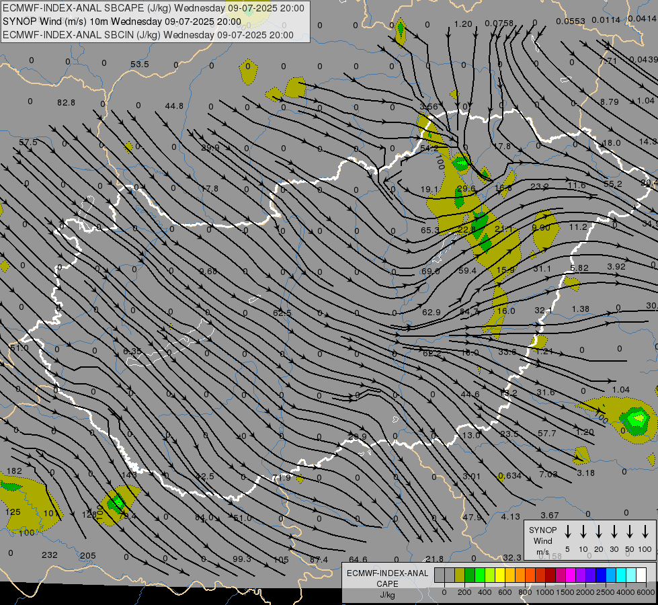
Task: Click the map value 53.5
Action: click(x=140, y=65)
